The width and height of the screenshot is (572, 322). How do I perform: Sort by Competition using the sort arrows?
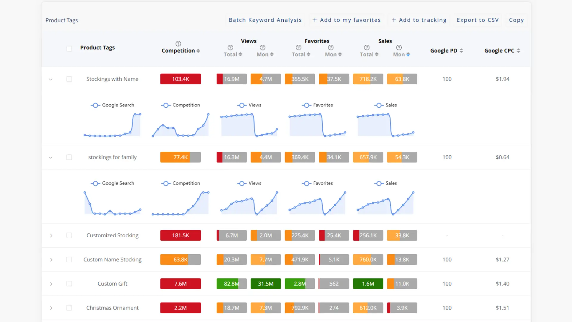pos(198,51)
